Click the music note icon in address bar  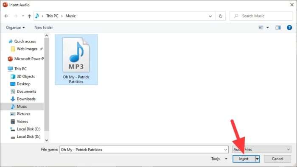coord(37,16)
